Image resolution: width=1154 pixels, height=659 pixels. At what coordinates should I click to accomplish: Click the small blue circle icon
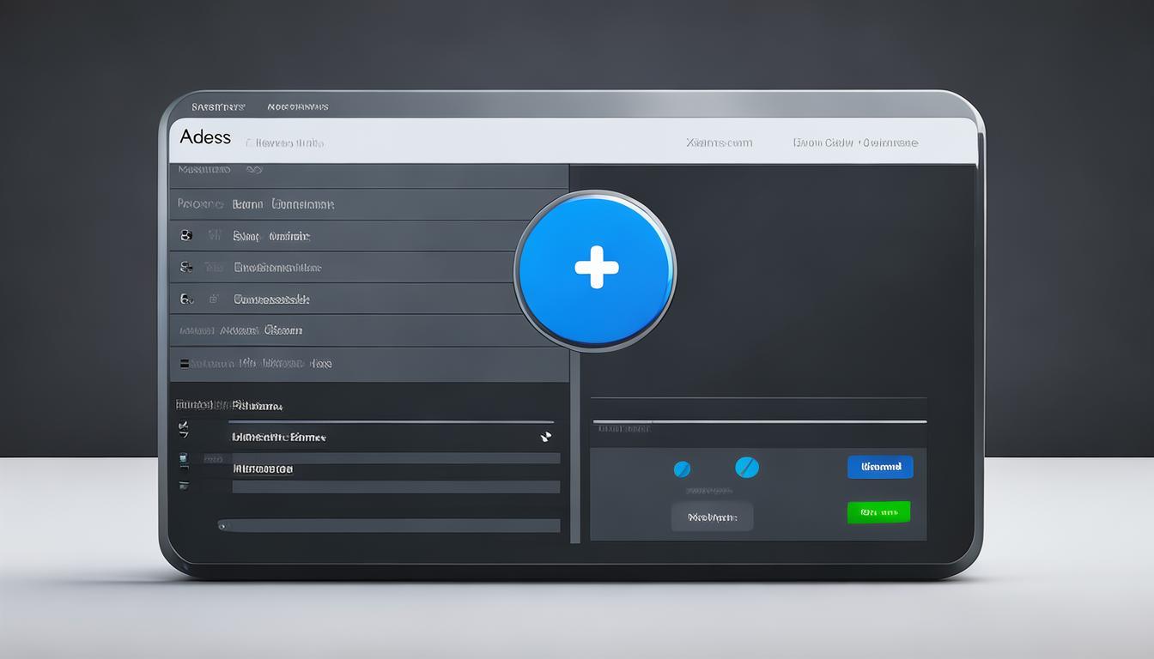(x=682, y=469)
